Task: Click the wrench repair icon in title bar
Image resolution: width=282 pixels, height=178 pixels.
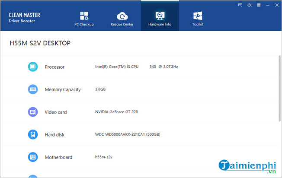Action: (x=250, y=5)
